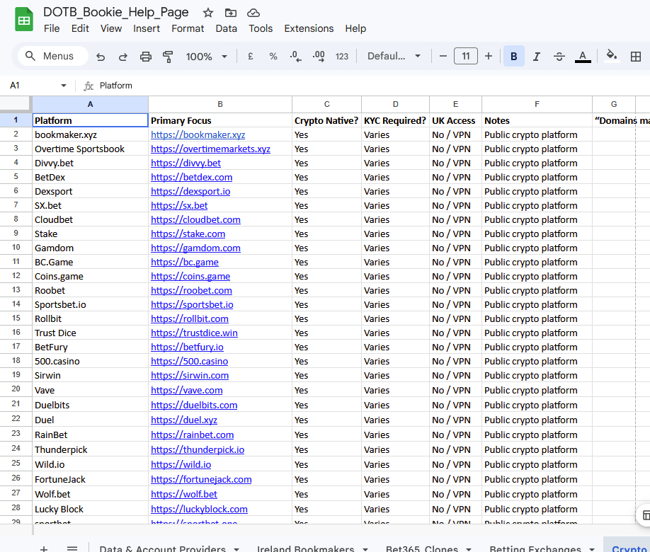Open the Tools menu
Screen dimensions: 650x552
(x=261, y=28)
